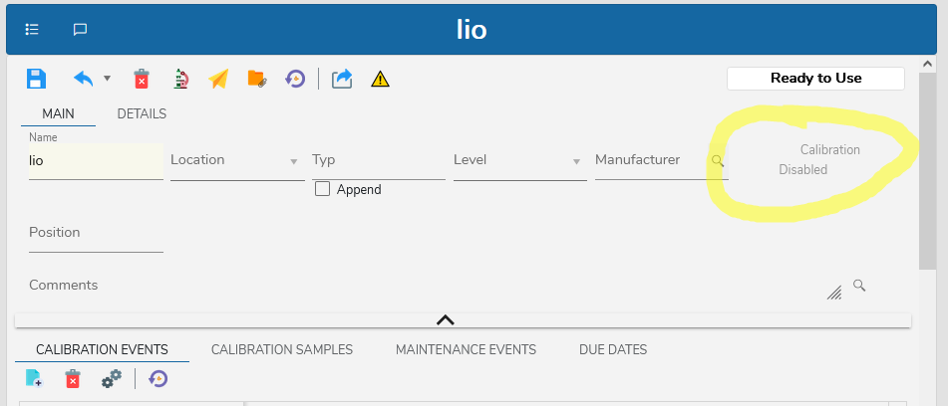
Task: Click the red trash delete icon in top toolbar
Action: [x=142, y=79]
